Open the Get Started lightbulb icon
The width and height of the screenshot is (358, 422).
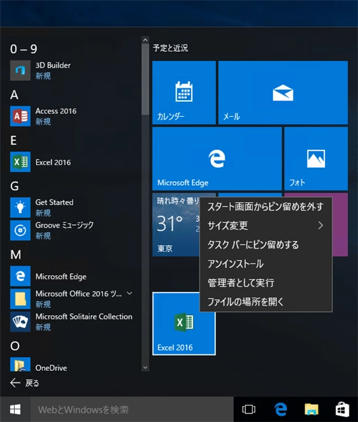pyautogui.click(x=20, y=208)
